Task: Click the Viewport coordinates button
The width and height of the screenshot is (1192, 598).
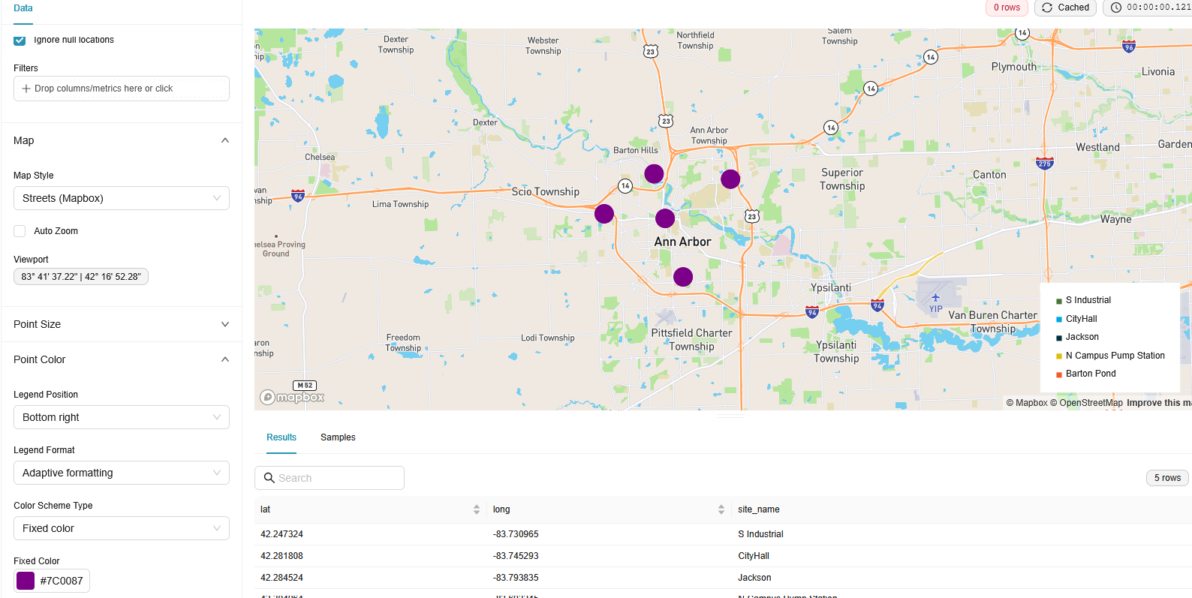Action: click(81, 277)
